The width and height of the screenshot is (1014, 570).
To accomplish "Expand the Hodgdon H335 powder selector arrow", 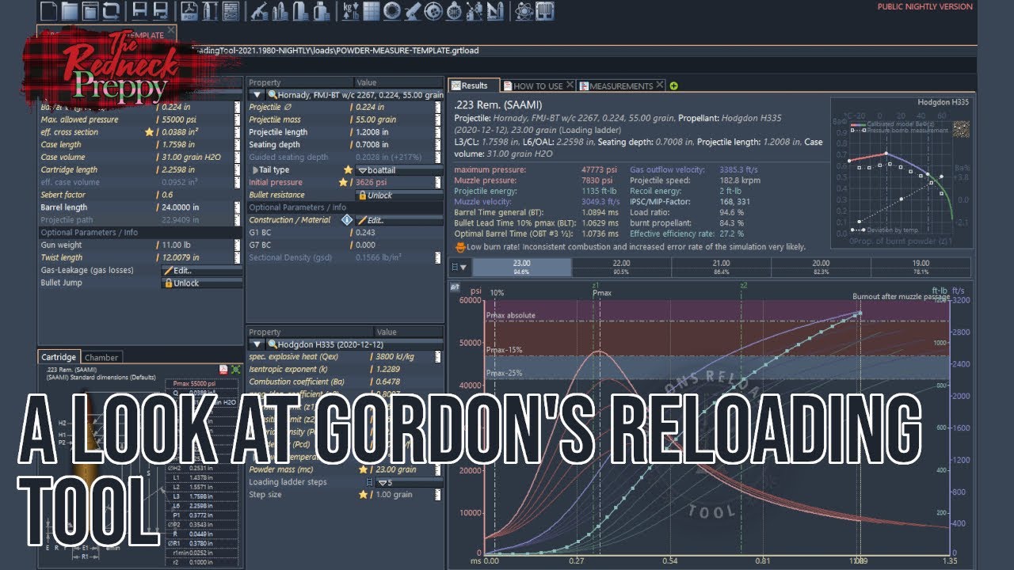I will (x=257, y=344).
